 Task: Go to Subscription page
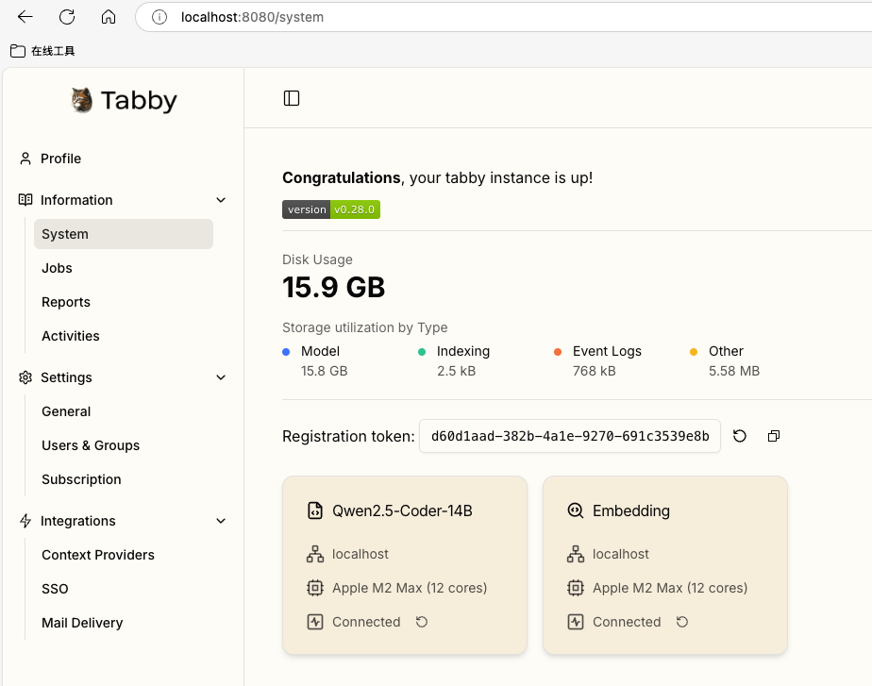click(x=81, y=479)
